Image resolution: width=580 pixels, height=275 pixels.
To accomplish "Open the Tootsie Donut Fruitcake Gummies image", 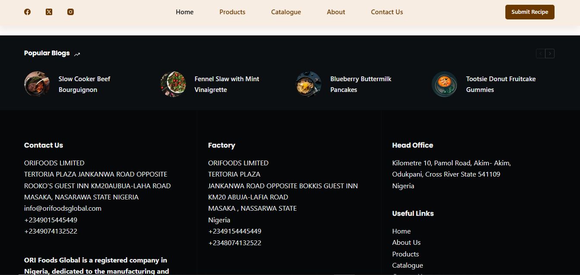I will tap(444, 84).
